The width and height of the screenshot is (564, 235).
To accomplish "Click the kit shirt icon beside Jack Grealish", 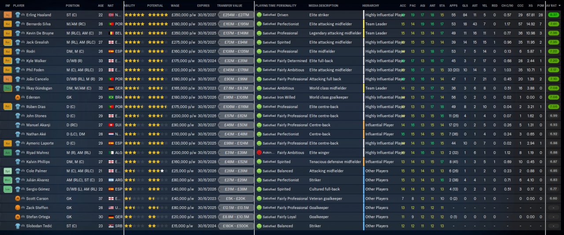I will pos(18,42).
